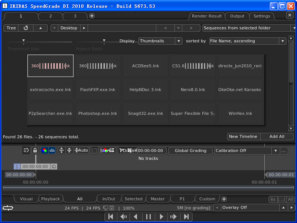Click the play forward button
Viewport: 297px width, 223px height.
pyautogui.click(x=161, y=217)
